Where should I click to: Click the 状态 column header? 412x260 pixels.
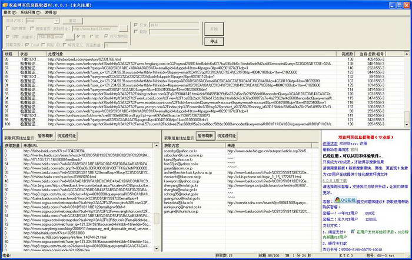click(x=32, y=54)
